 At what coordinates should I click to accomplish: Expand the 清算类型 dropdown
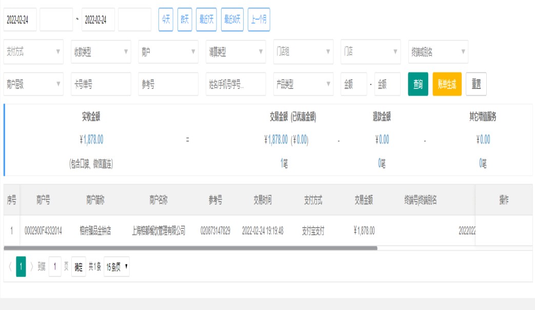click(235, 52)
